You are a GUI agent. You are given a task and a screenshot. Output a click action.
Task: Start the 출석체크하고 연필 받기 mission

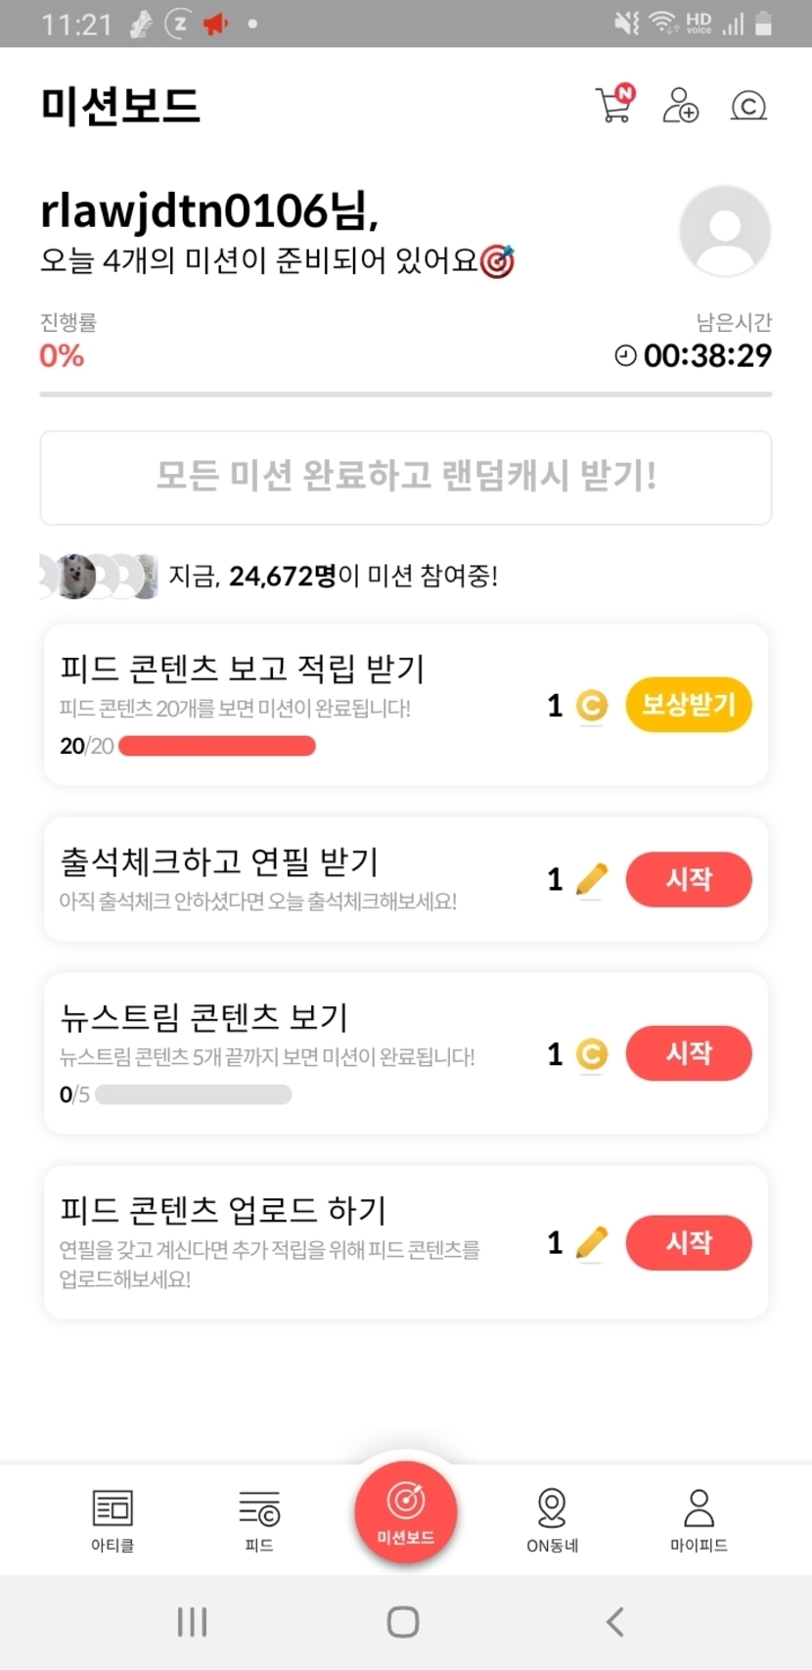pos(689,879)
